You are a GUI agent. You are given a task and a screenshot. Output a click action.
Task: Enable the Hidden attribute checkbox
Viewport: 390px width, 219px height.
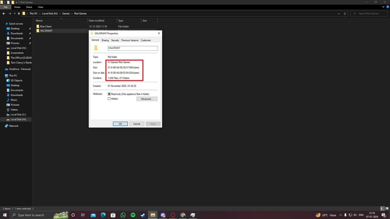point(109,99)
